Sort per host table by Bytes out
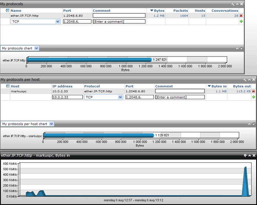 [242, 86]
